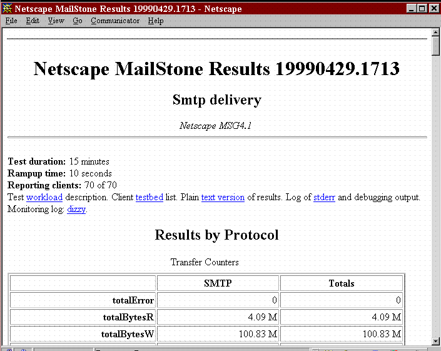Screen dimensions: 441x351
Task: Minimize the Netscape window
Action: (x=411, y=8)
